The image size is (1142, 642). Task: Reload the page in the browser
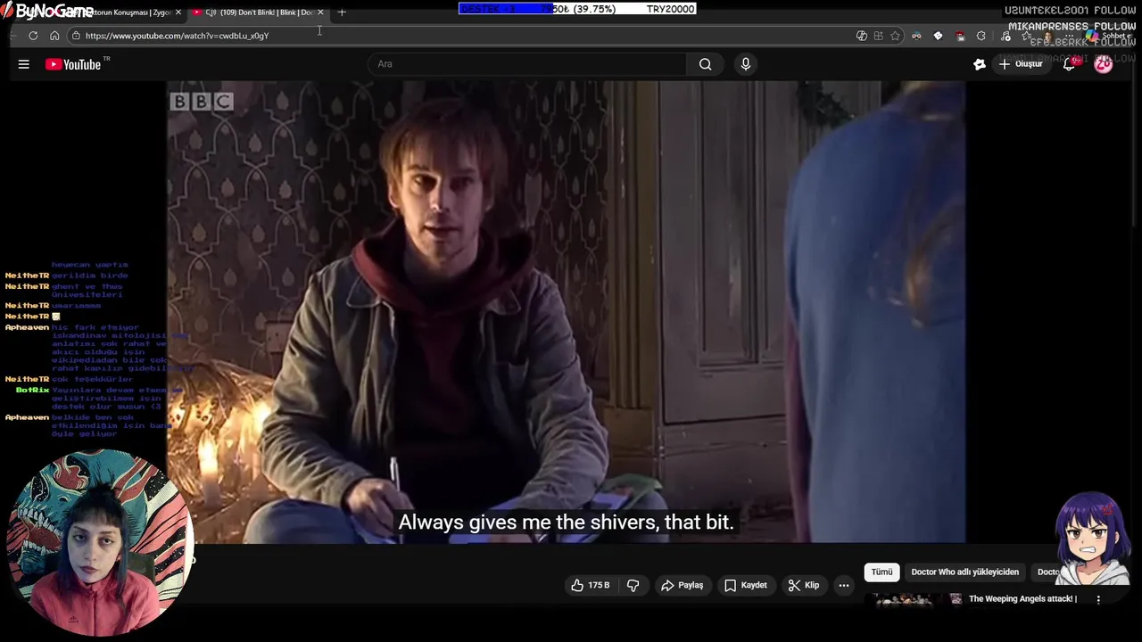coord(33,36)
